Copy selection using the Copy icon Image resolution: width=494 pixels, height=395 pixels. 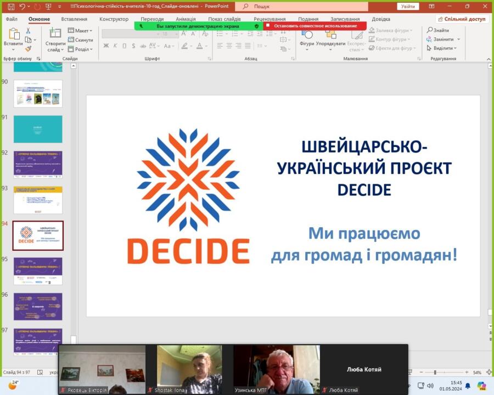29,39
